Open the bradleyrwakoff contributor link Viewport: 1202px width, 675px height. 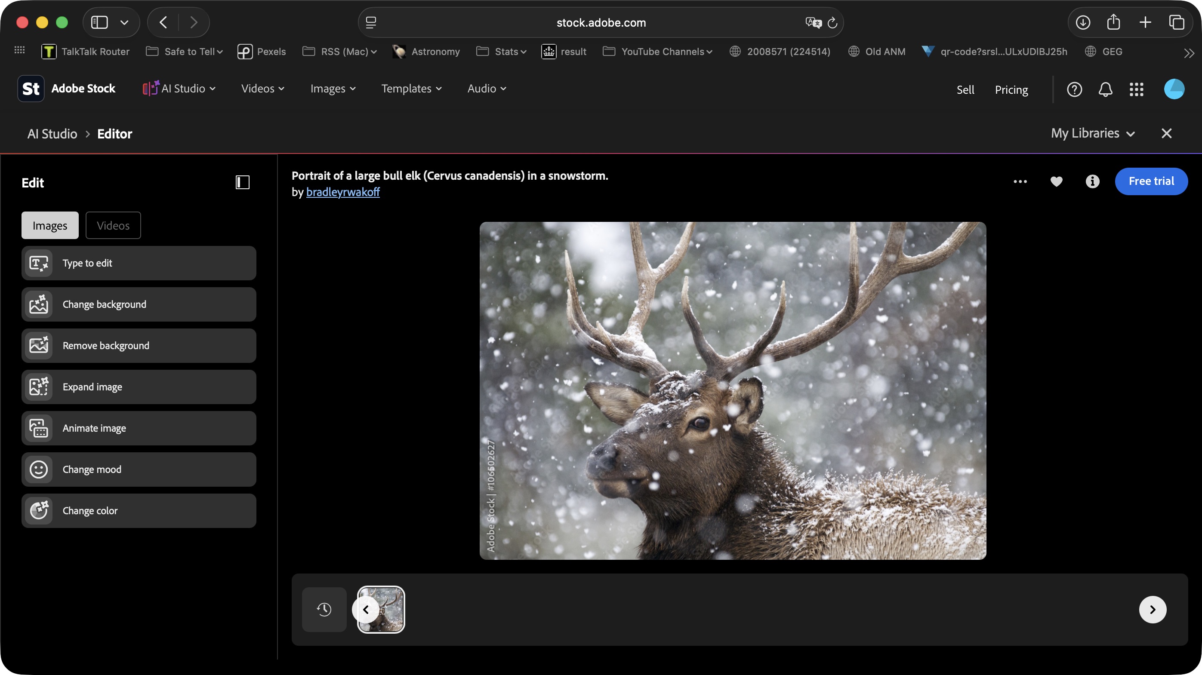coord(343,192)
